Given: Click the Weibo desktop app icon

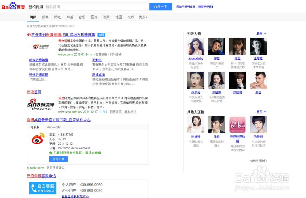Looking at the screenshot, I should pyautogui.click(x=38, y=138).
